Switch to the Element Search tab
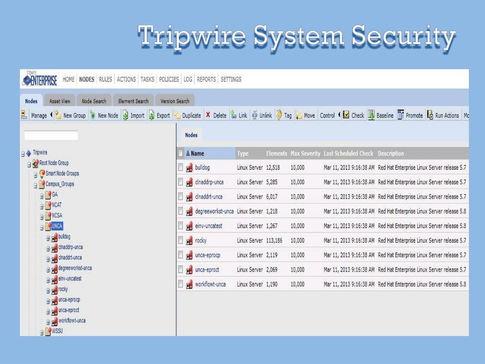The height and width of the screenshot is (364, 485). click(x=133, y=101)
